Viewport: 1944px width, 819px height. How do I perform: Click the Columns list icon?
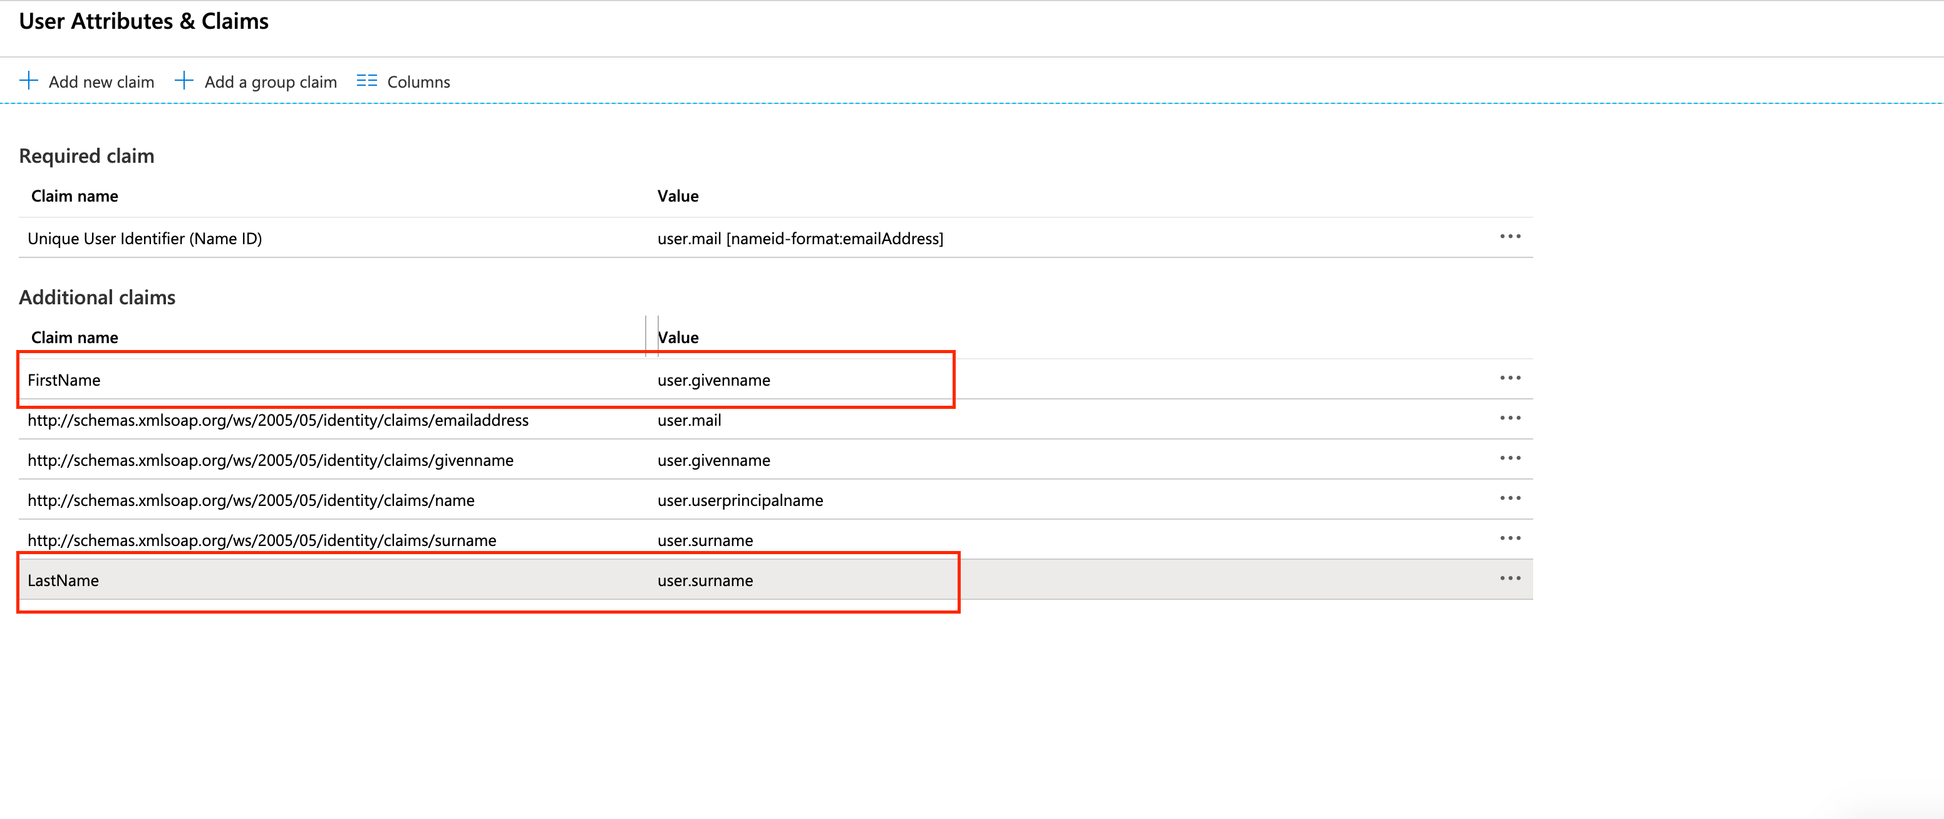(367, 81)
